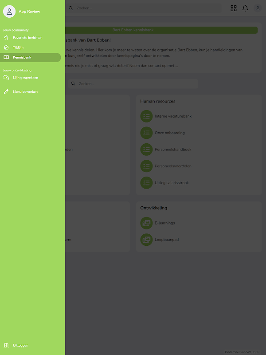266x355 pixels.
Task: Click the Human resources heading
Action: pyautogui.click(x=158, y=101)
